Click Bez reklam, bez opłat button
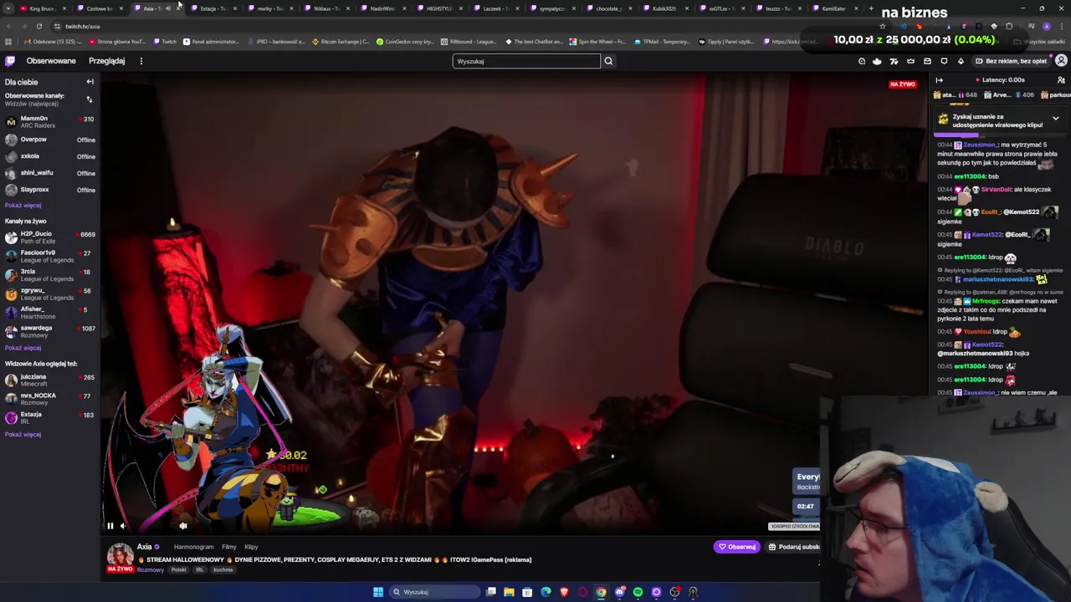 point(1012,61)
